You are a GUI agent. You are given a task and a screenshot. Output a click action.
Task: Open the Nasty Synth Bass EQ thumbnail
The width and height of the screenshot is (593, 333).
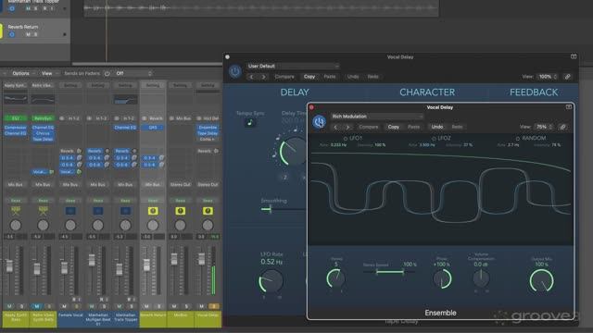pyautogui.click(x=16, y=99)
